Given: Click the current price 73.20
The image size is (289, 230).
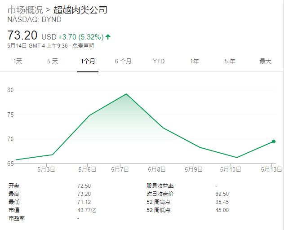Looking at the screenshot, I should pyautogui.click(x=22, y=35).
